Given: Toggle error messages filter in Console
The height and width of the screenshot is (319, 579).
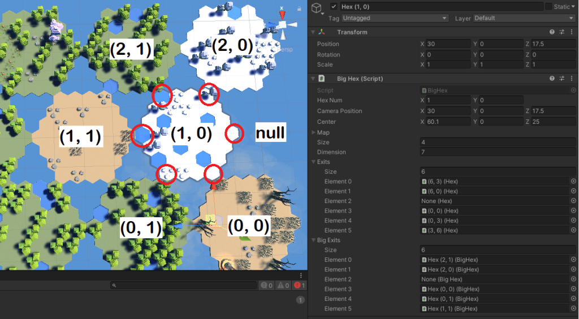Looking at the screenshot, I should pyautogui.click(x=299, y=286).
